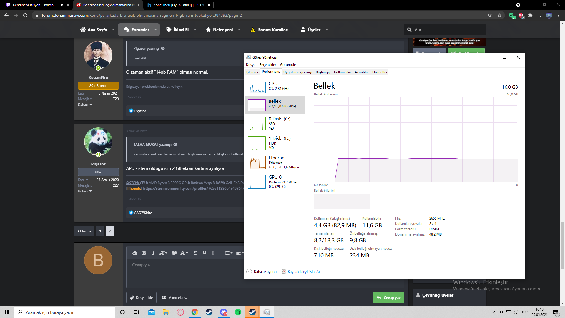Go back with the browser back arrow
This screenshot has height=318, width=565.
(x=6, y=15)
